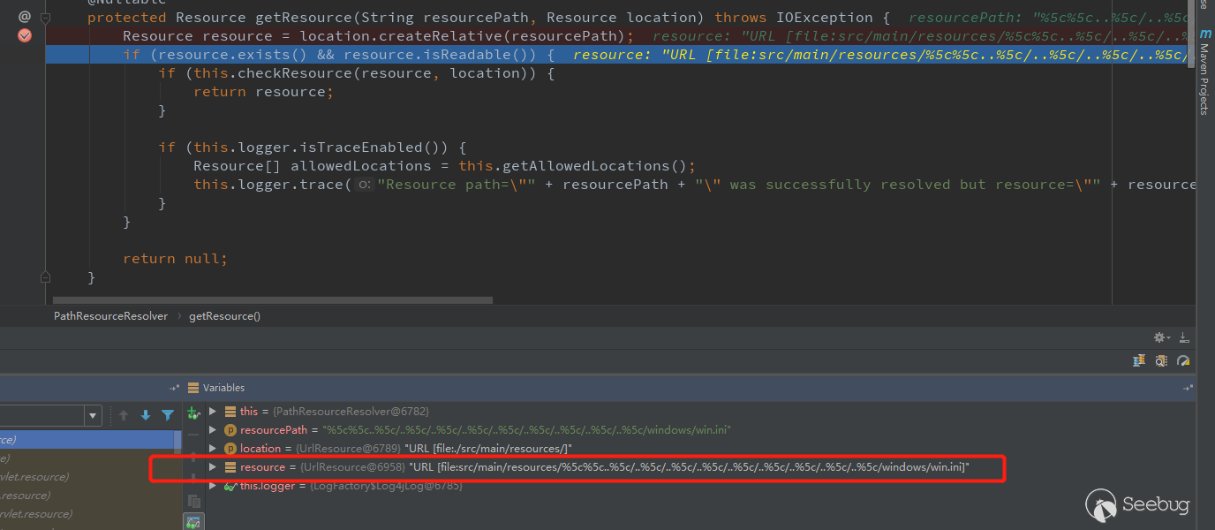Expand the this PathResourceResolver variable

[x=212, y=411]
